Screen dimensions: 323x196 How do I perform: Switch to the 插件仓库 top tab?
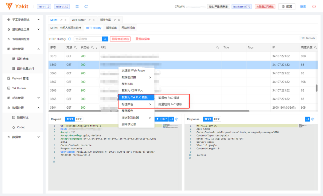[105, 20]
